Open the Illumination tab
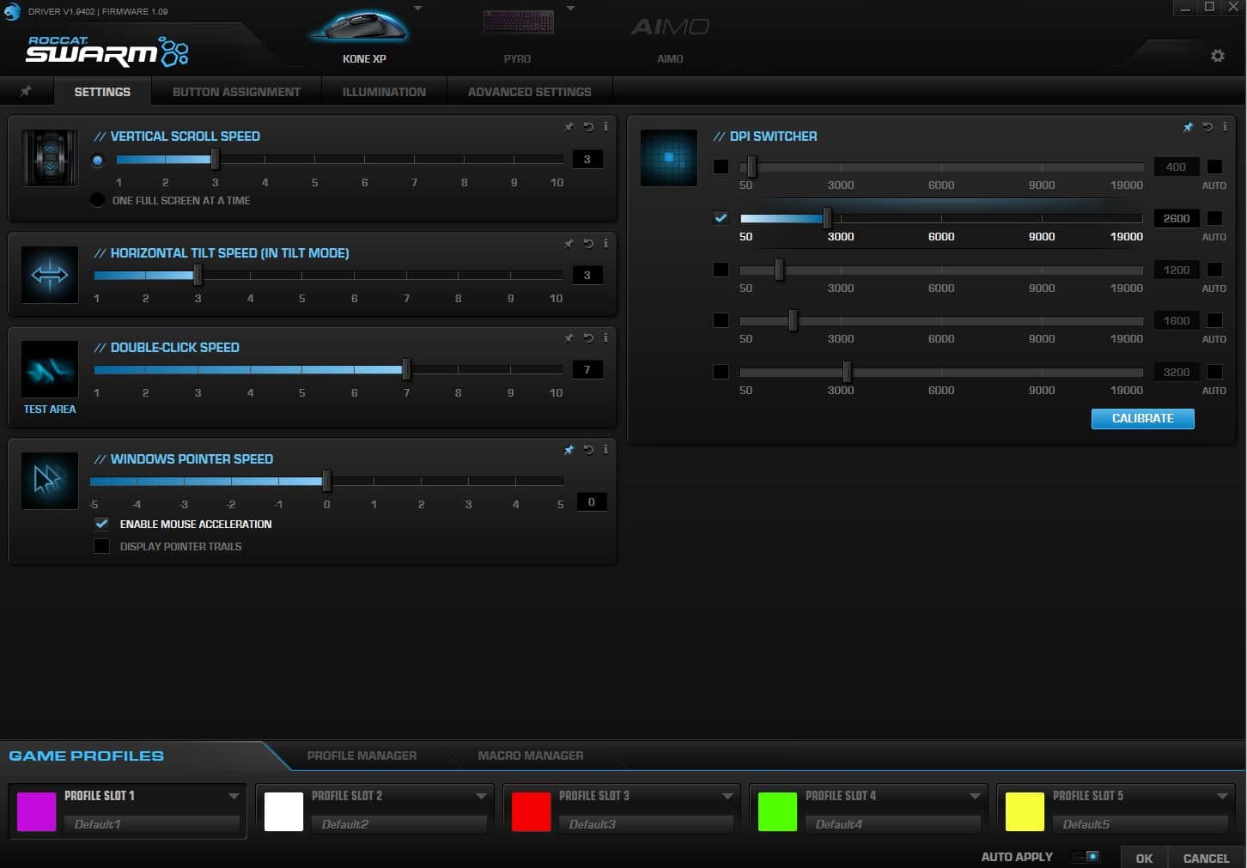Screen dimensions: 1247x868 click(384, 92)
